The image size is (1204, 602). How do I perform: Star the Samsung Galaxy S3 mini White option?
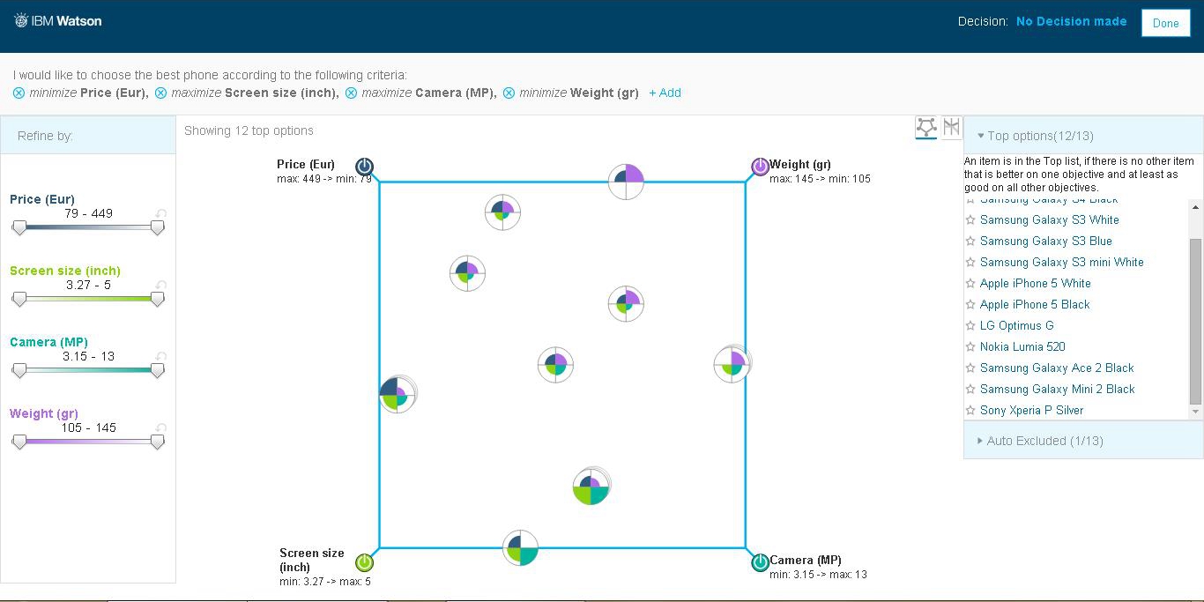click(970, 263)
